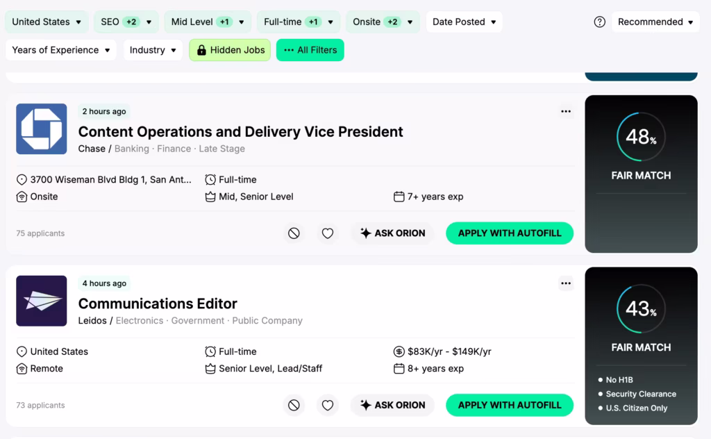711x439 pixels.
Task: Open the Industry filter dropdown
Action: [153, 50]
